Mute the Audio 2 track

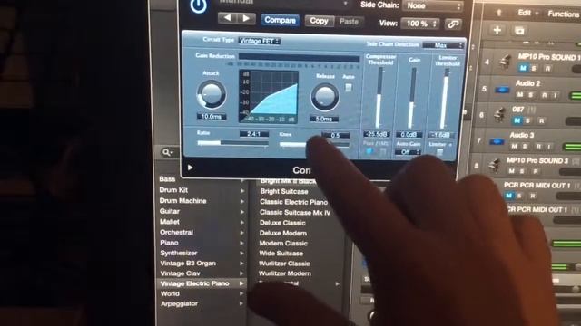(x=520, y=94)
